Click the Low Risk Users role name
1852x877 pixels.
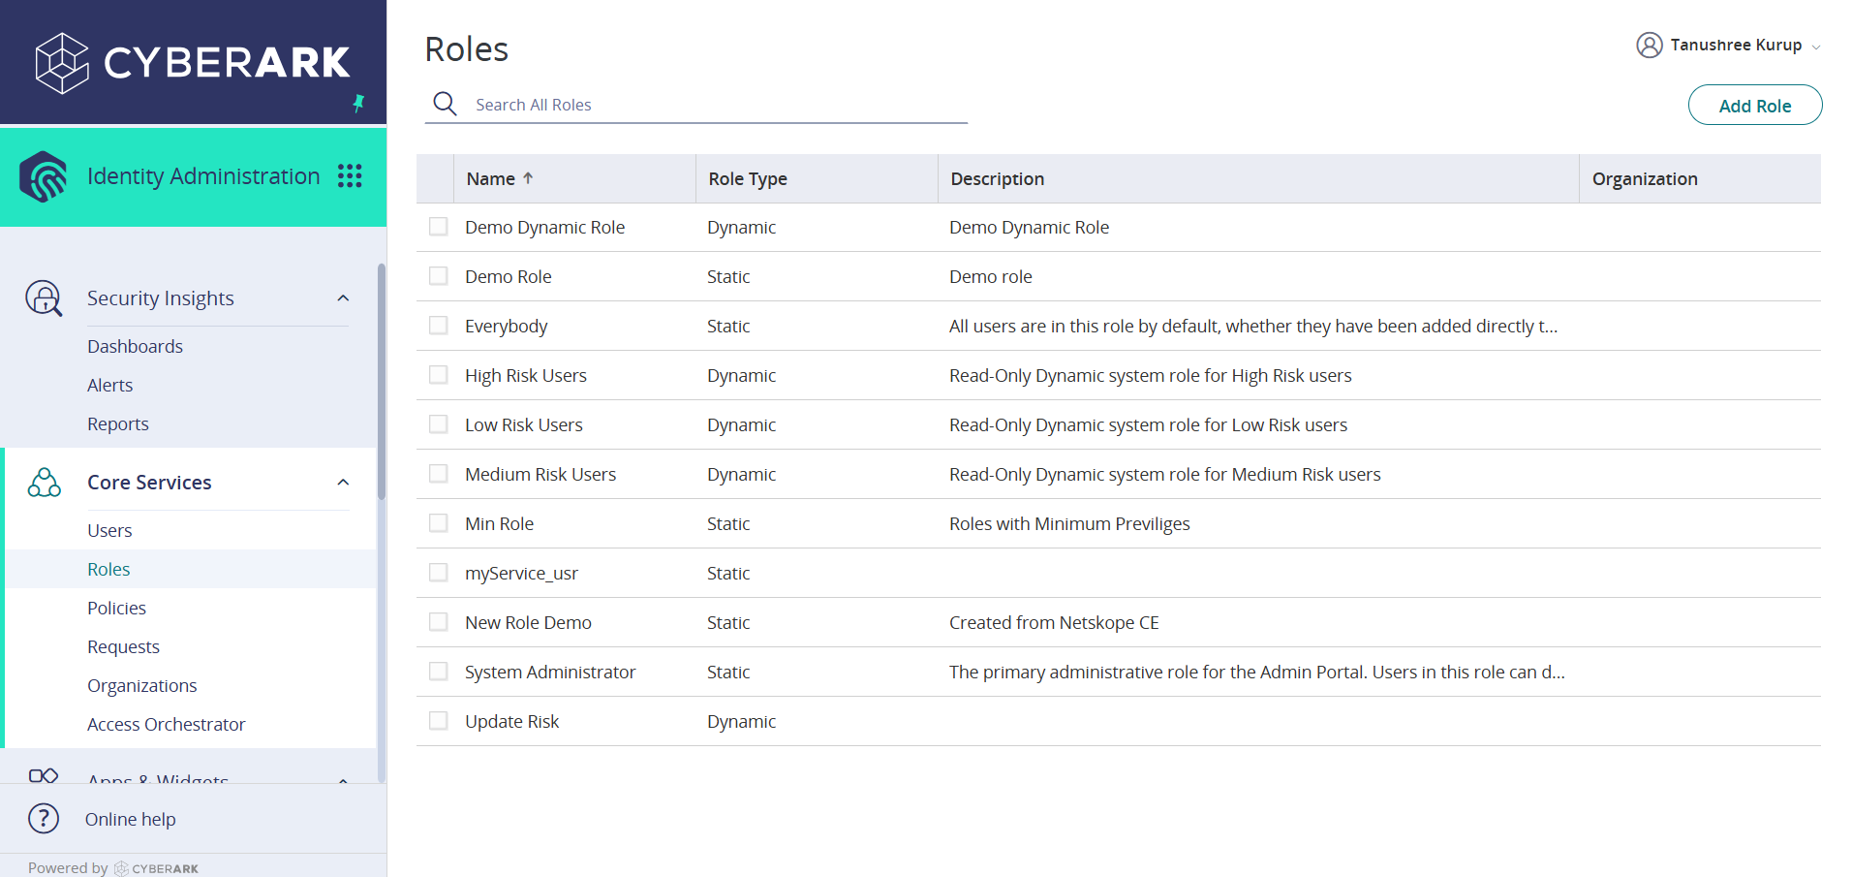pyautogui.click(x=524, y=424)
